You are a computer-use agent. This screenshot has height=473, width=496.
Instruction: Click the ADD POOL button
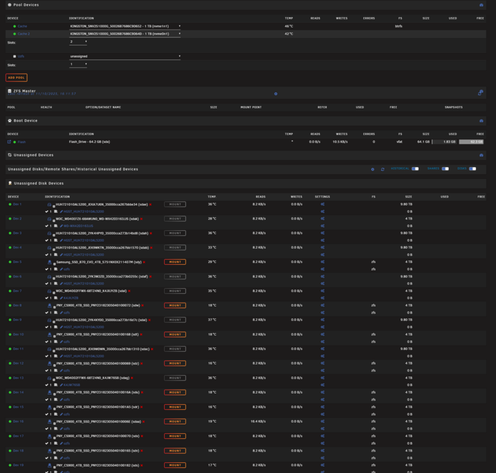(16, 78)
